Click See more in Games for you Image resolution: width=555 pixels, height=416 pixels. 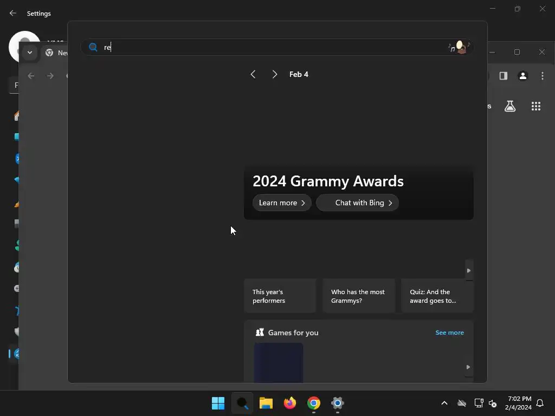point(449,333)
